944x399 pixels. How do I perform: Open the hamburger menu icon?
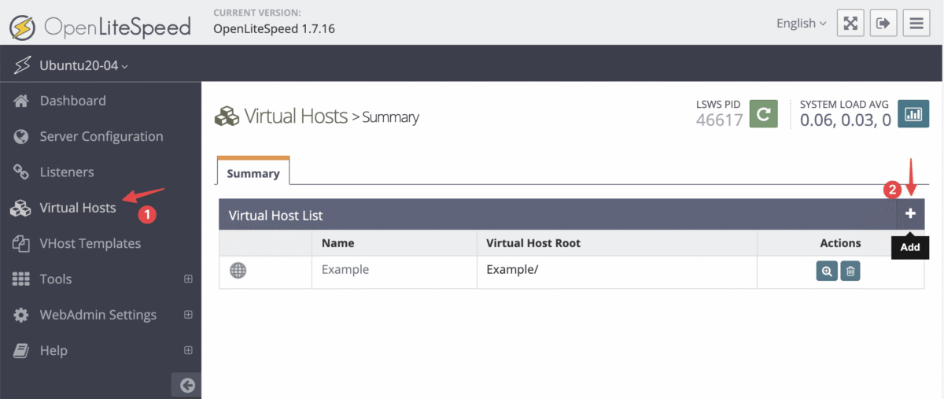916,23
